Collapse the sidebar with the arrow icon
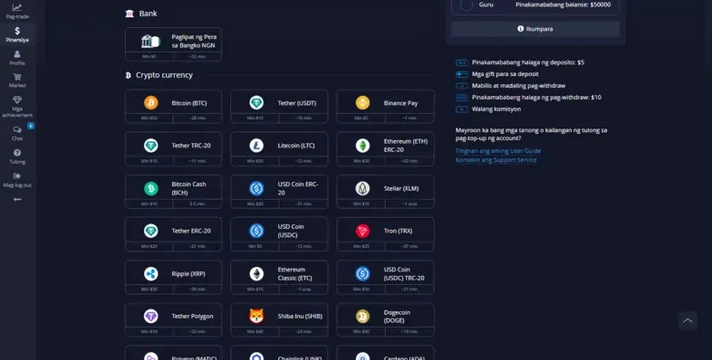This screenshot has height=360, width=712. [x=17, y=200]
